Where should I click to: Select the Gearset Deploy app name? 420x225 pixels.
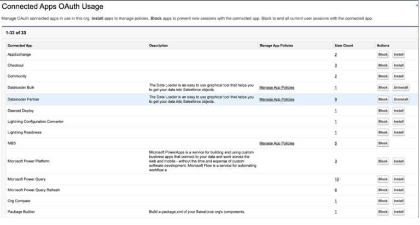[x=21, y=111]
